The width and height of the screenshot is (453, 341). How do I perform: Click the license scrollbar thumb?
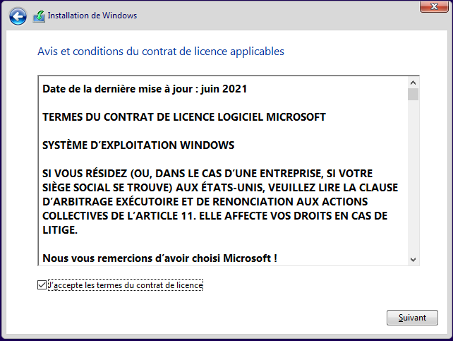413,95
